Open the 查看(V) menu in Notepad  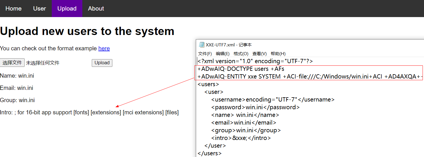260,53
